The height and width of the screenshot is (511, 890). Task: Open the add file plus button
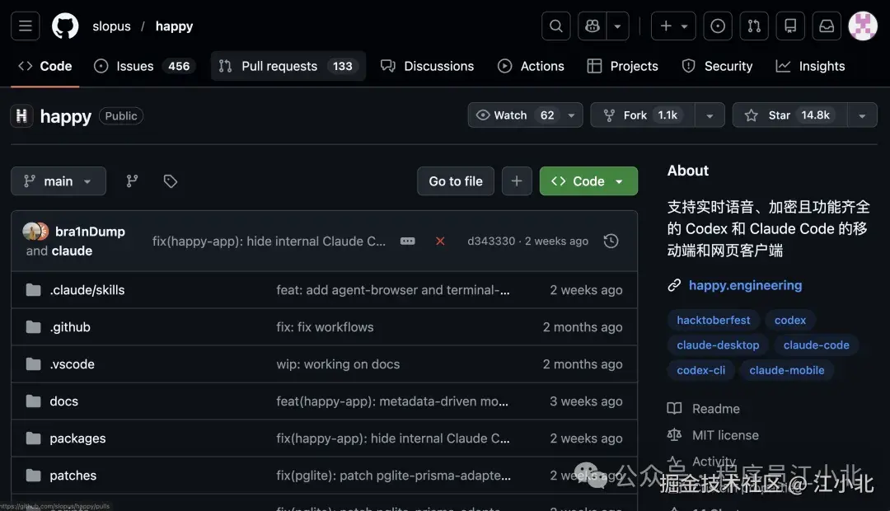[x=517, y=181]
